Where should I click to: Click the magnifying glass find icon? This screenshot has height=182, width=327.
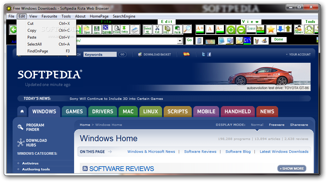click(187, 29)
